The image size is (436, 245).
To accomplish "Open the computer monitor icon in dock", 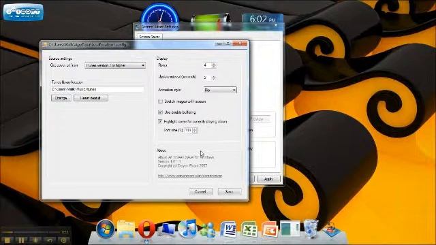I will tap(167, 230).
